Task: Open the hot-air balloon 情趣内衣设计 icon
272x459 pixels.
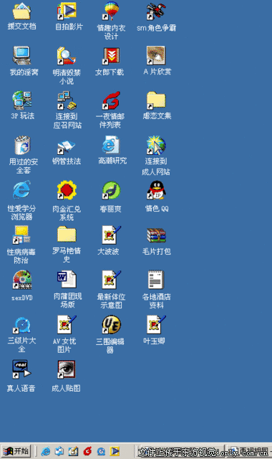Action: click(112, 11)
